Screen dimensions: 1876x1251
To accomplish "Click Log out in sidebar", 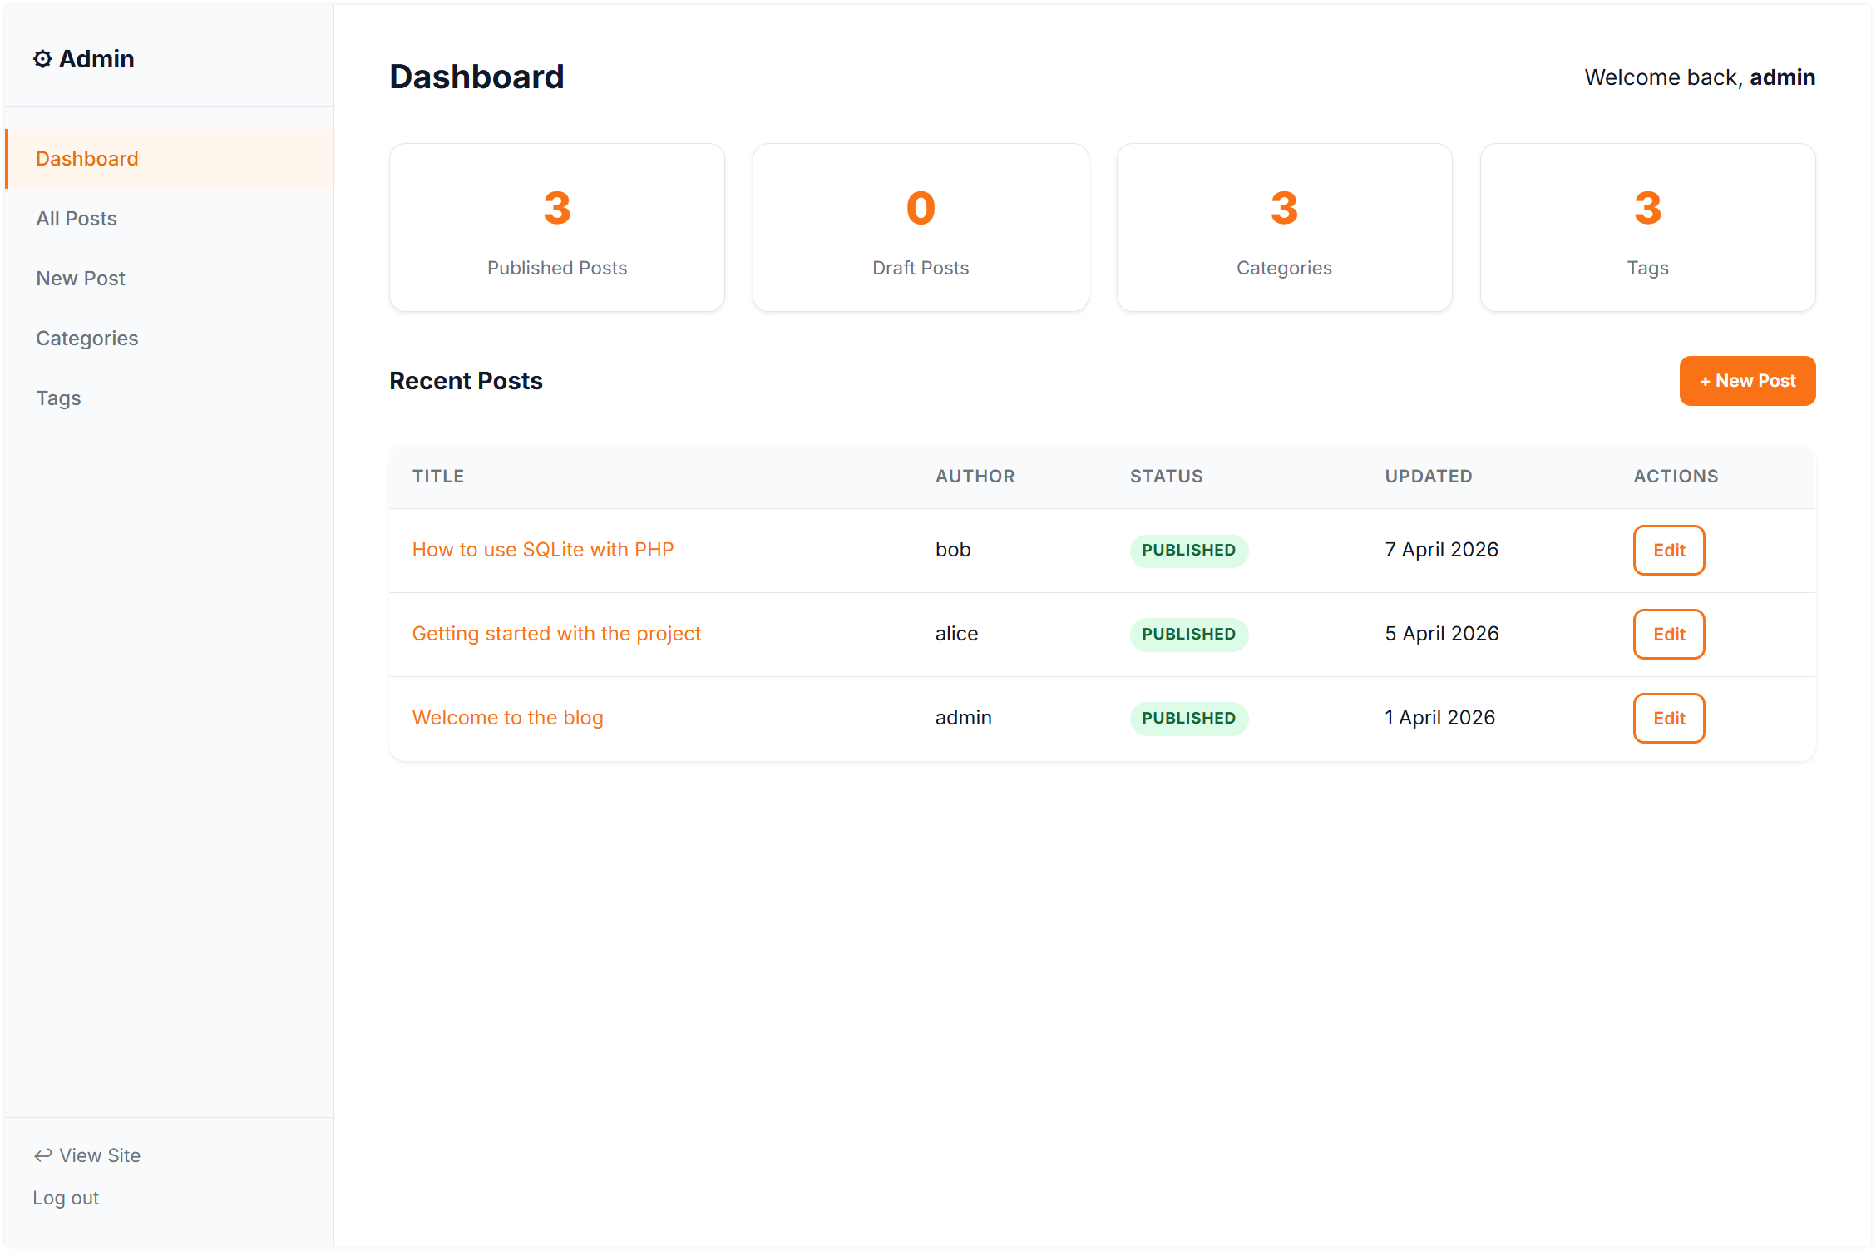I will (x=66, y=1198).
